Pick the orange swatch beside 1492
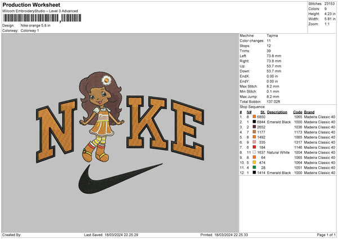The height and width of the screenshot is (239, 338). 254,137
